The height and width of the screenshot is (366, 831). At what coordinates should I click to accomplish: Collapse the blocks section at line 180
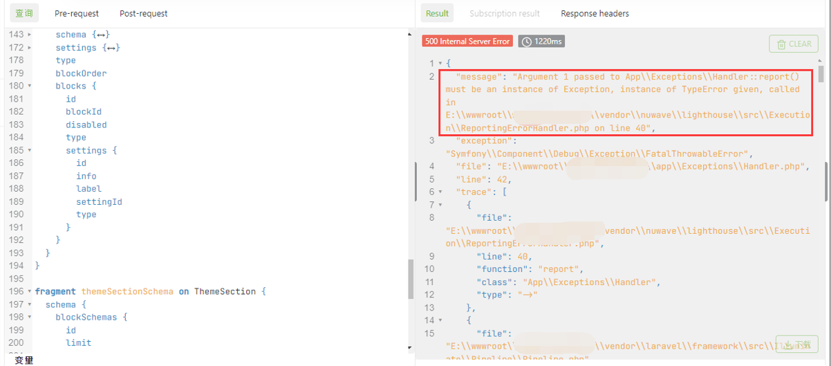click(x=29, y=86)
